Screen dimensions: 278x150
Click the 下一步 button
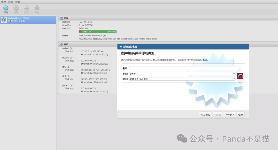tap(229, 115)
